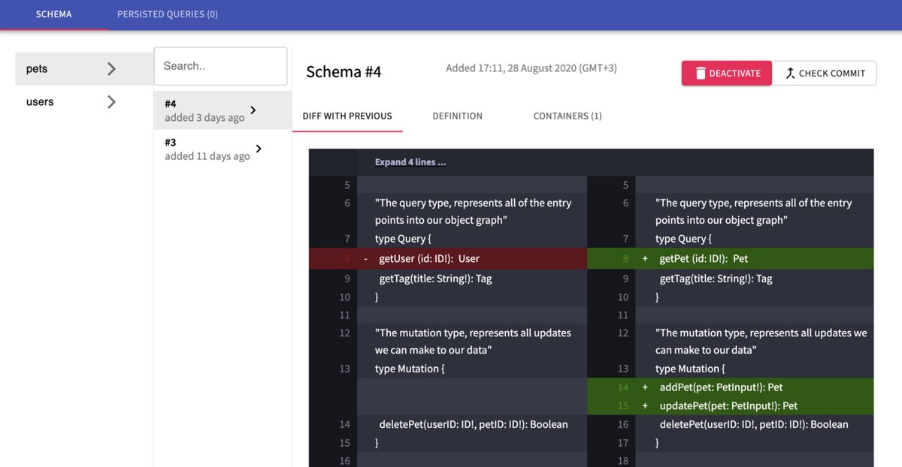Expand 4 hidden diff lines
902x467 pixels.
click(410, 162)
